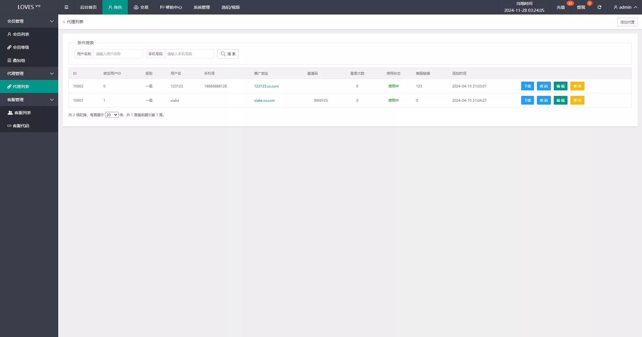Click the sidebar collapse hamburger icon

click(66, 7)
